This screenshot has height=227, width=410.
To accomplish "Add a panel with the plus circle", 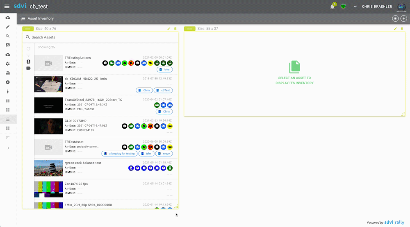I will pyautogui.click(x=404, y=18).
